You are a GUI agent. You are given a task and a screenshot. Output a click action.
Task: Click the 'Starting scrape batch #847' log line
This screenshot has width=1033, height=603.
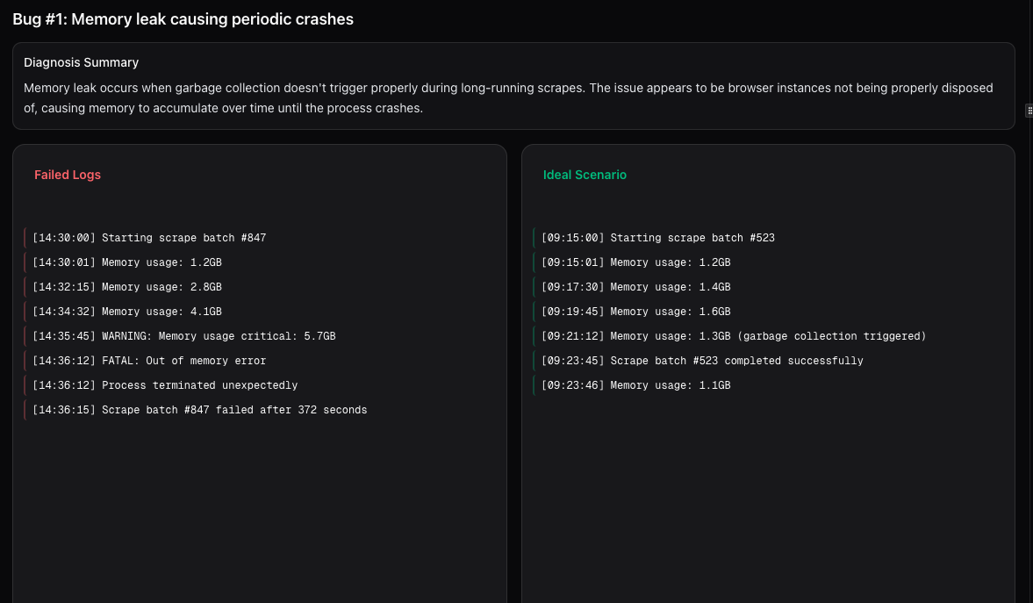pos(149,238)
